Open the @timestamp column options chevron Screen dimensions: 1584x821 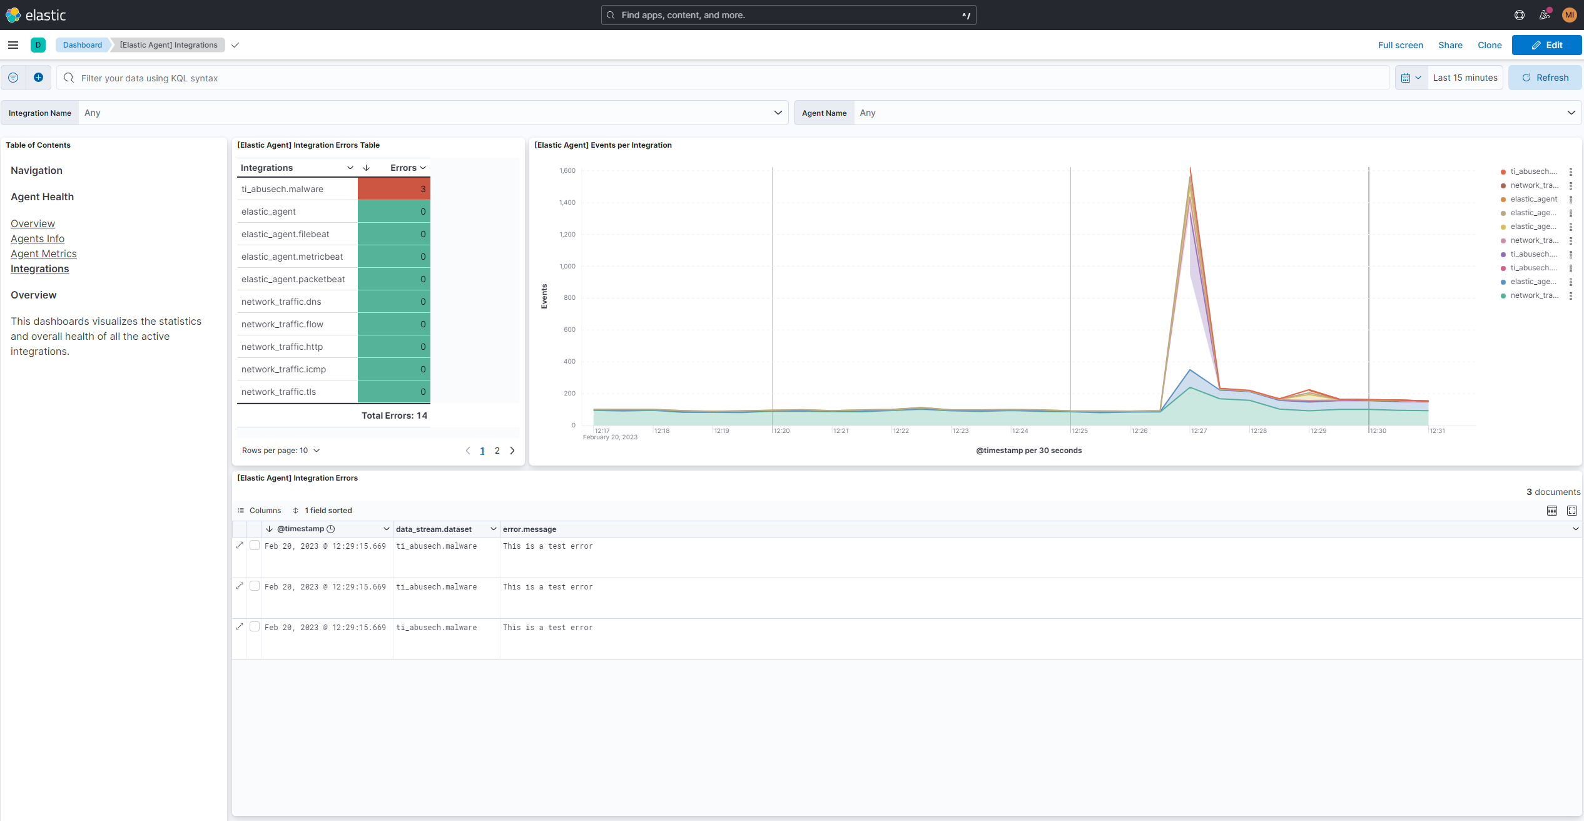pyautogui.click(x=385, y=528)
